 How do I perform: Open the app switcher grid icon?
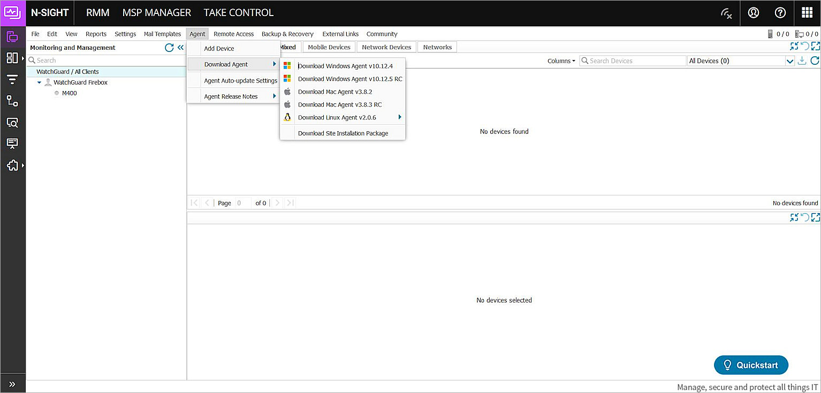[x=807, y=13]
